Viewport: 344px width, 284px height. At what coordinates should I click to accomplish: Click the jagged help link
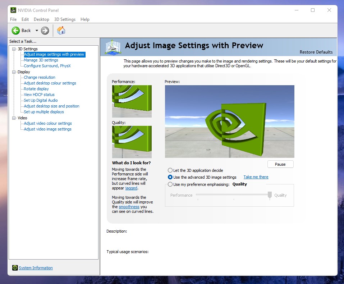pyautogui.click(x=131, y=188)
